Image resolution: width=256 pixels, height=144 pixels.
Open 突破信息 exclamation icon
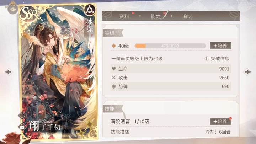(207, 58)
